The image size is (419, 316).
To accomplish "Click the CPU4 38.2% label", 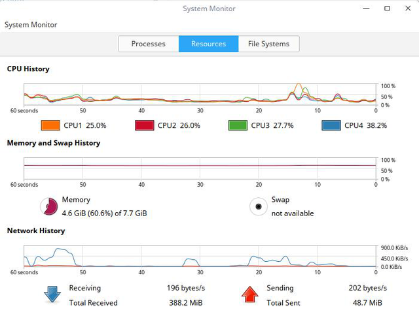I will point(365,125).
